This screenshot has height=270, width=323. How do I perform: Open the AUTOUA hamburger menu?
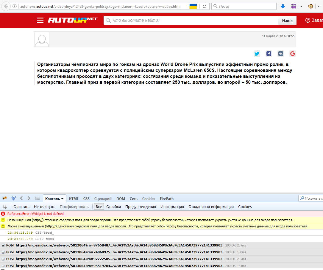point(40,20)
